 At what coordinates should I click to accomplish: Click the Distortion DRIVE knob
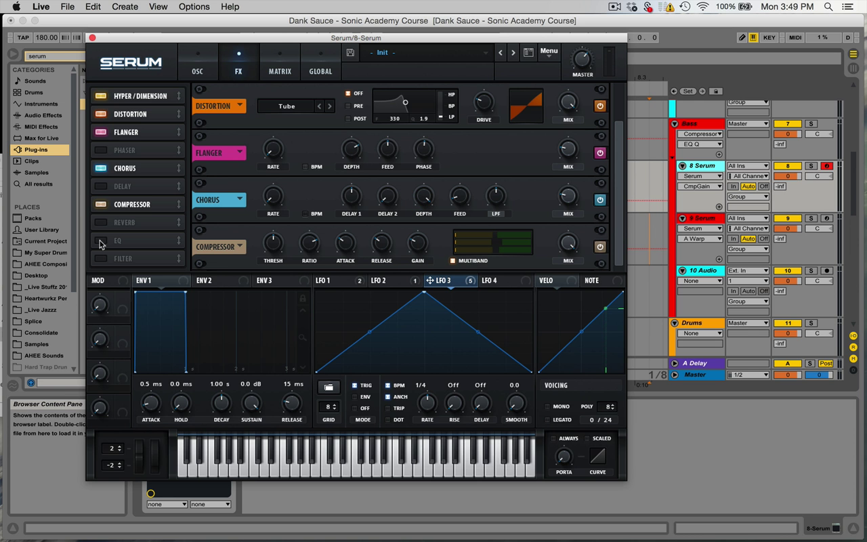[x=484, y=103]
